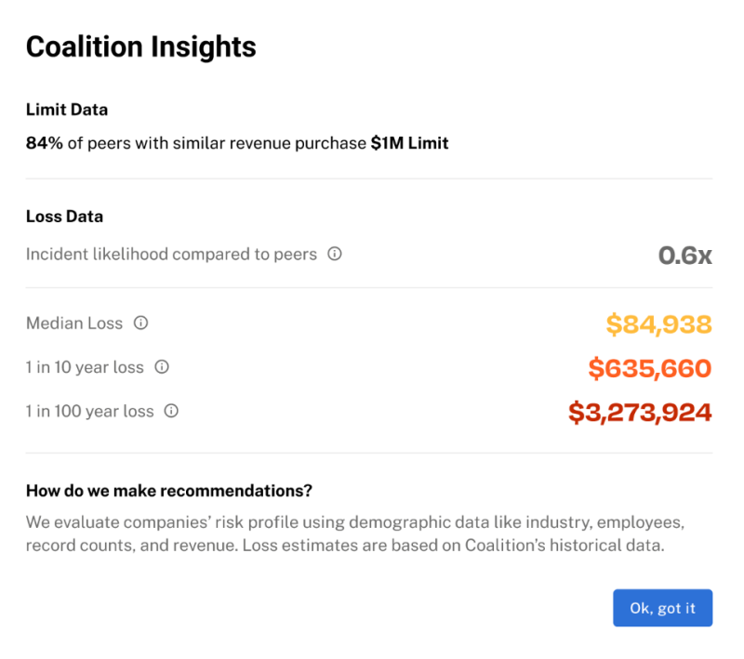Click info icon beside Incident likelihood

[x=335, y=254]
